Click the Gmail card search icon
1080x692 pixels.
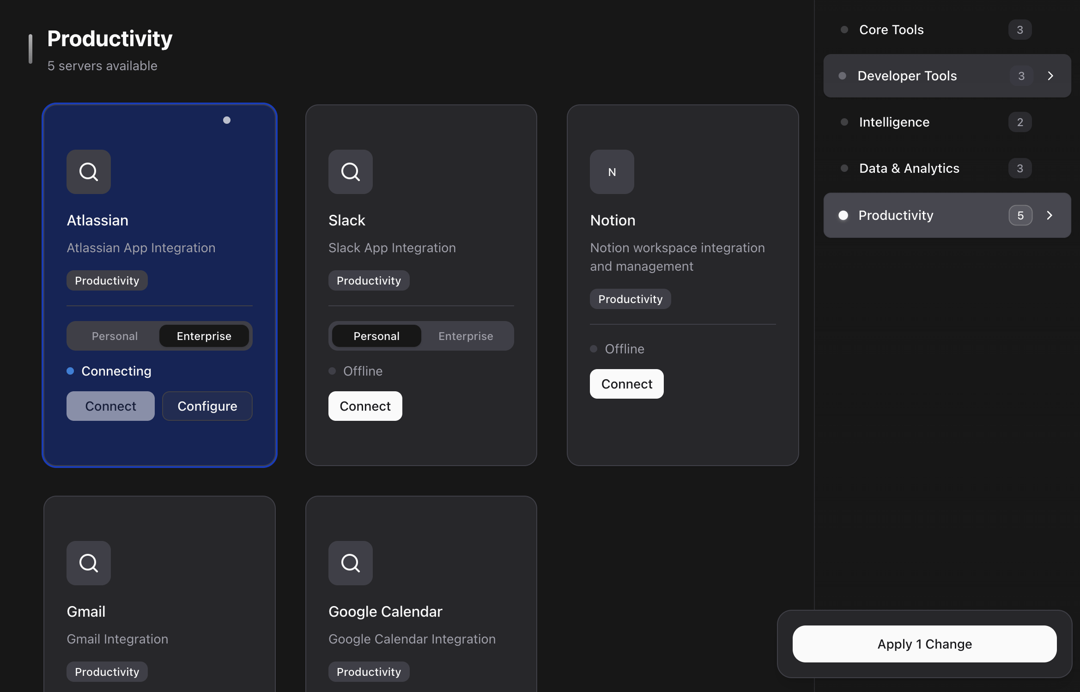click(89, 563)
